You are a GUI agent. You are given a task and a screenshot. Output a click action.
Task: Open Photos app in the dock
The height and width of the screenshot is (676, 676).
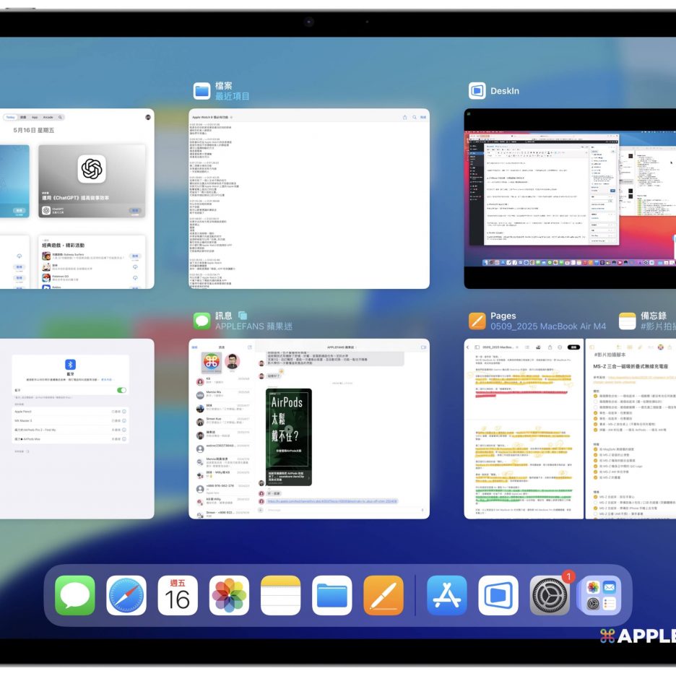coord(229,595)
